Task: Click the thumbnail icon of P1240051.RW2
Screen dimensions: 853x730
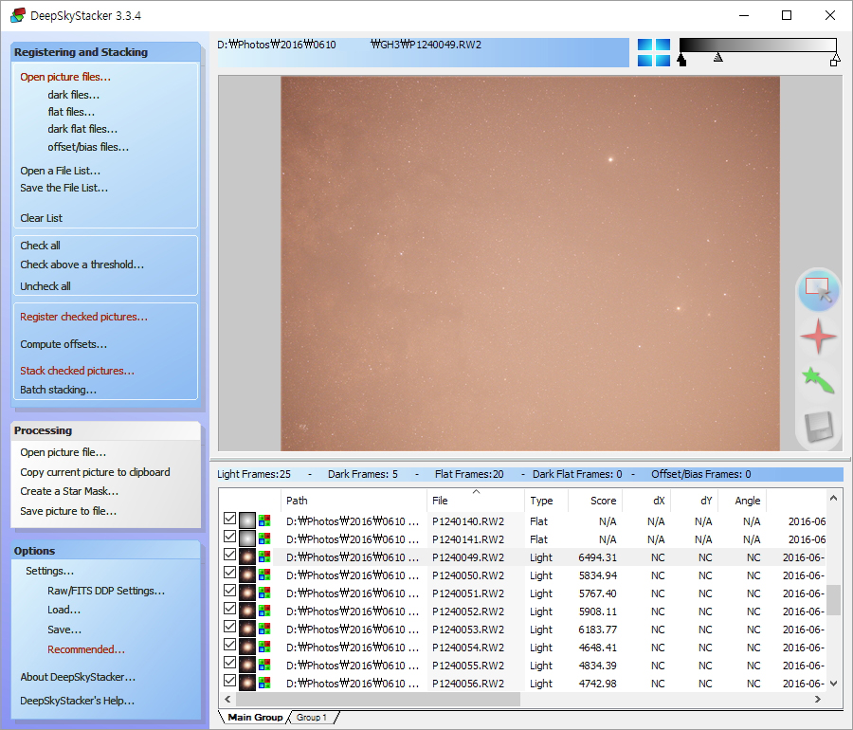Action: [x=247, y=593]
